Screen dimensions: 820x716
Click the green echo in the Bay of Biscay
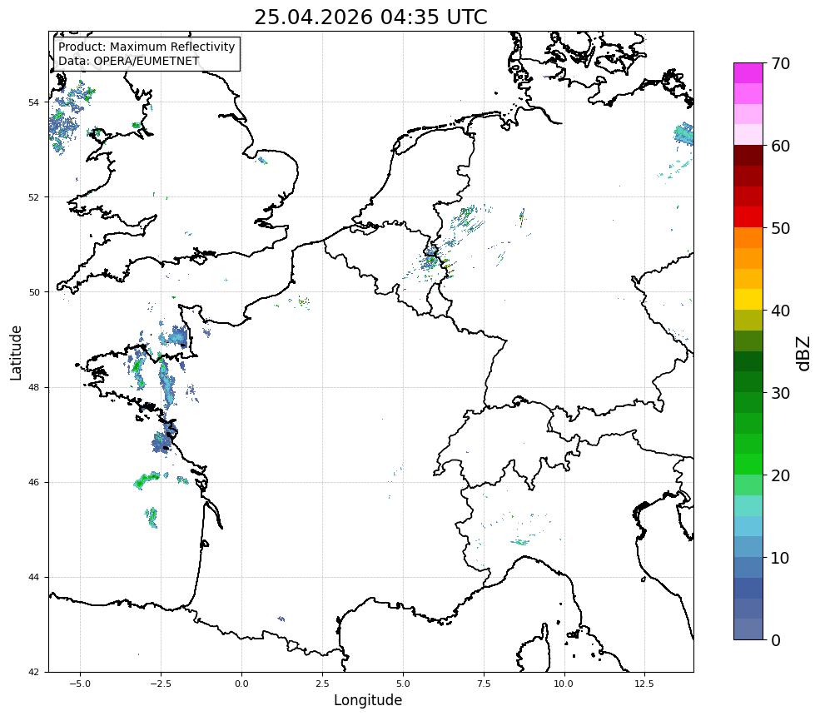coord(147,480)
